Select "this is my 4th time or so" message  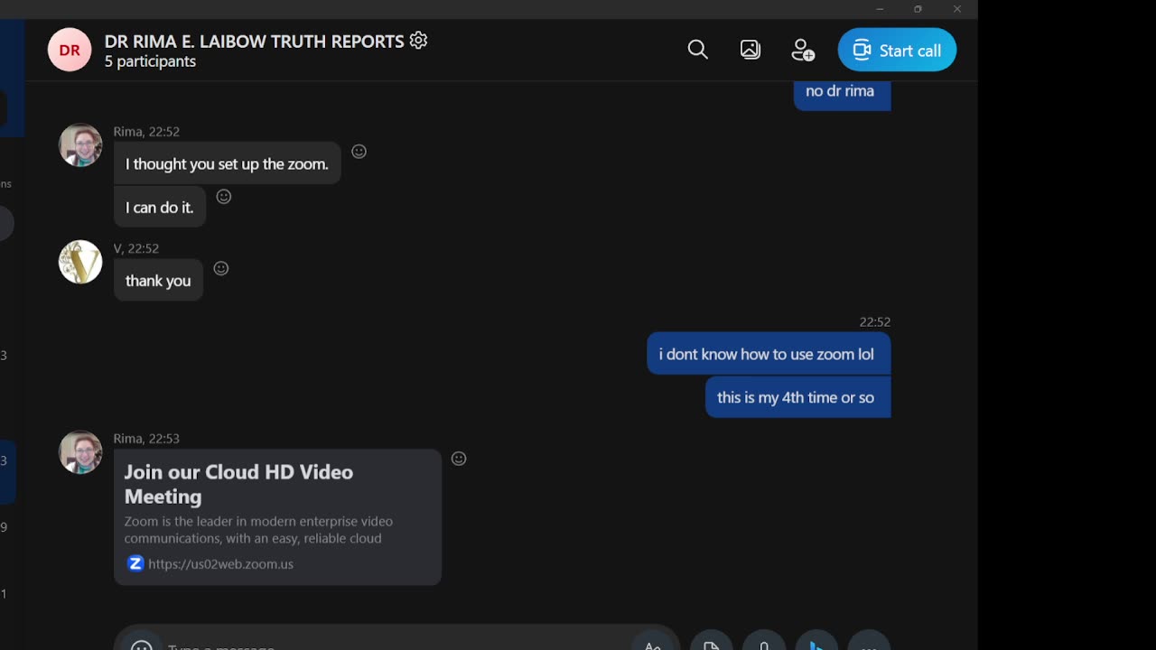pyautogui.click(x=798, y=397)
